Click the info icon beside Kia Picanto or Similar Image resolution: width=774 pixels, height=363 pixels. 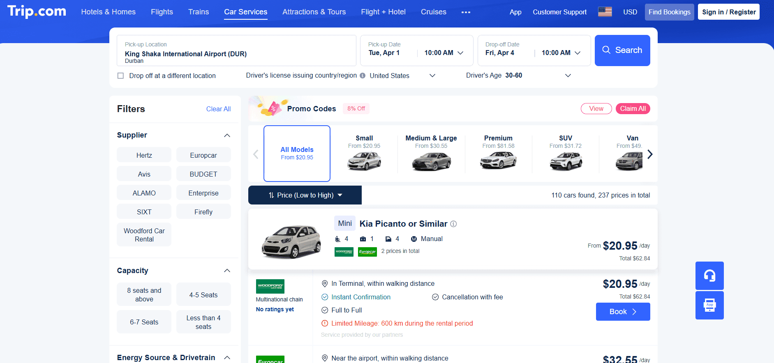[453, 224]
